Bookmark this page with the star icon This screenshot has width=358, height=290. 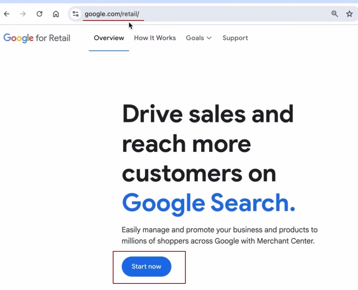pos(349,14)
